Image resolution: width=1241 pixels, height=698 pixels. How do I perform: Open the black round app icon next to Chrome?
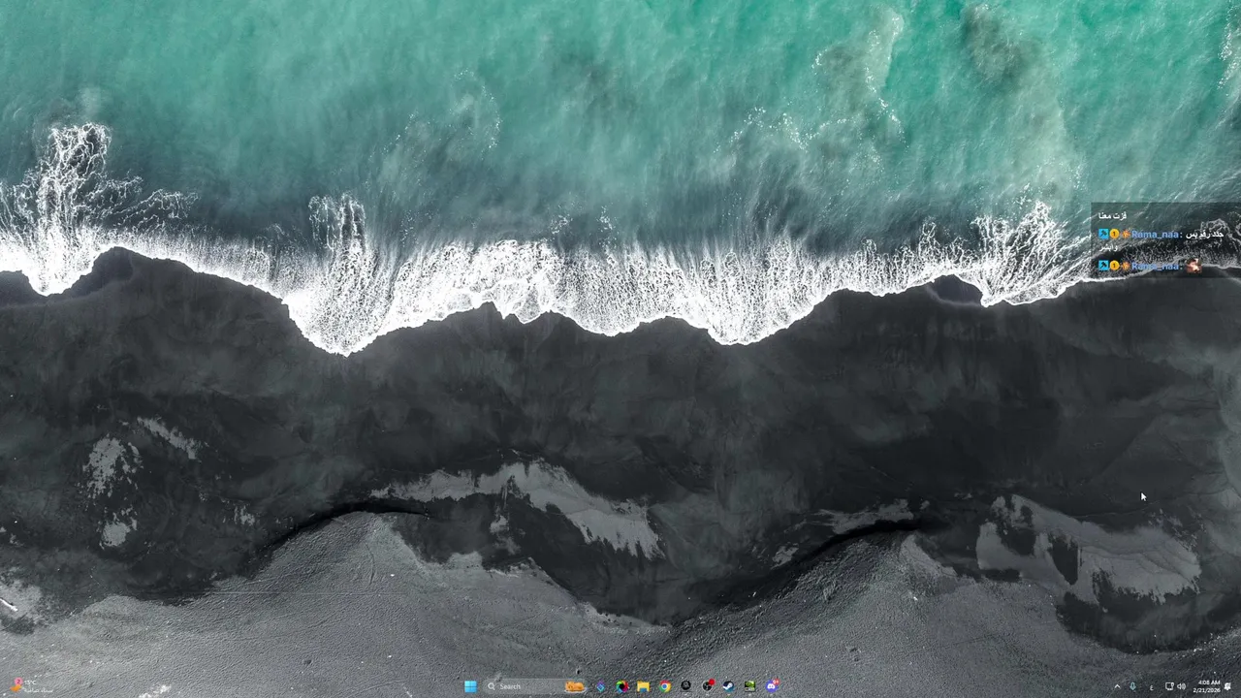(x=685, y=685)
